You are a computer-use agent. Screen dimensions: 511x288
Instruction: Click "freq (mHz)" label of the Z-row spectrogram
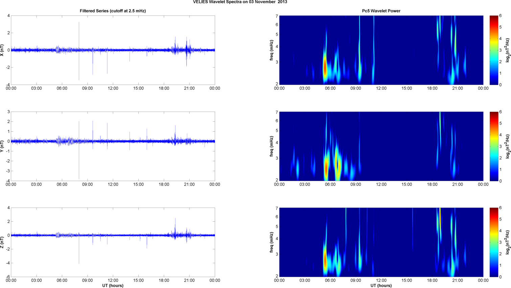pos(272,242)
